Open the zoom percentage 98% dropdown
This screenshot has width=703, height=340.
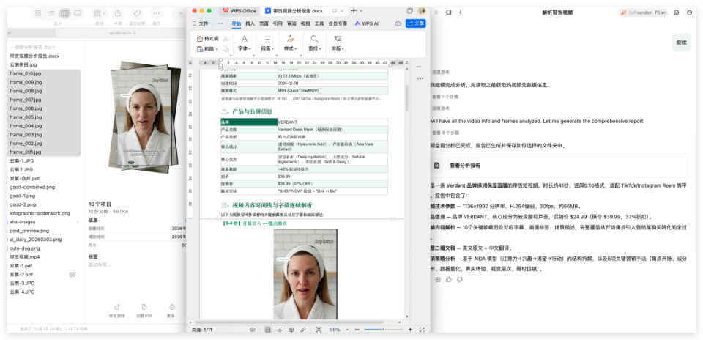[338, 330]
